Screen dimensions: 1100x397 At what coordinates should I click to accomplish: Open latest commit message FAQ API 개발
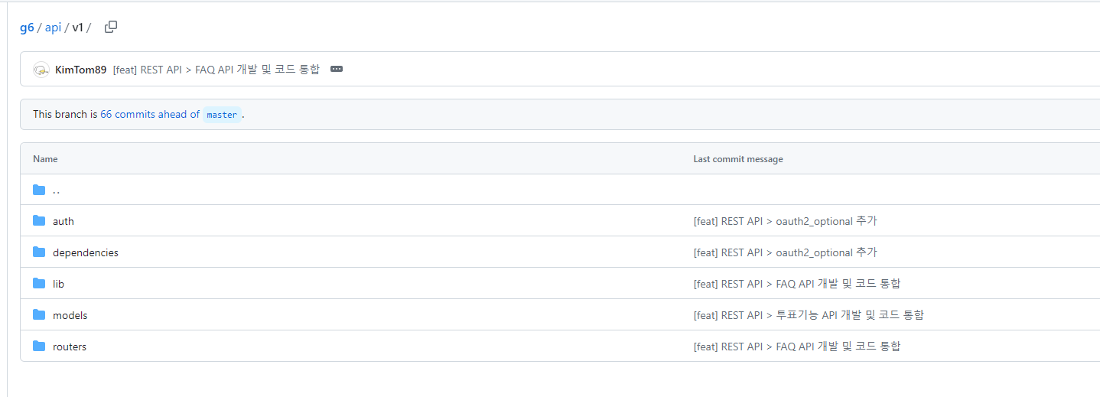[216, 70]
